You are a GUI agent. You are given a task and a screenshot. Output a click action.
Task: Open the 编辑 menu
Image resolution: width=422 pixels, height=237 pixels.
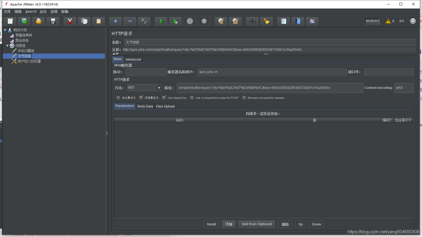pyautogui.click(x=18, y=12)
